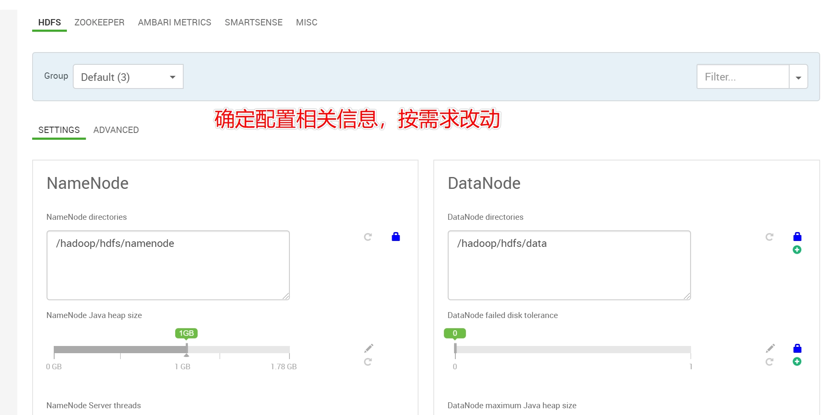Click undo icon for DataNode failed disk tolerance
This screenshot has width=829, height=415.
click(769, 362)
